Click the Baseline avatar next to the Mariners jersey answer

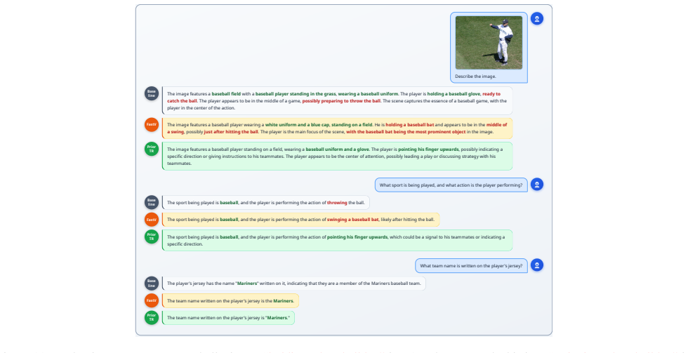click(x=152, y=284)
